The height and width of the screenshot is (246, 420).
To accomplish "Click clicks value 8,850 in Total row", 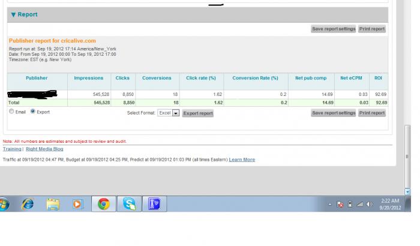I will point(128,103).
